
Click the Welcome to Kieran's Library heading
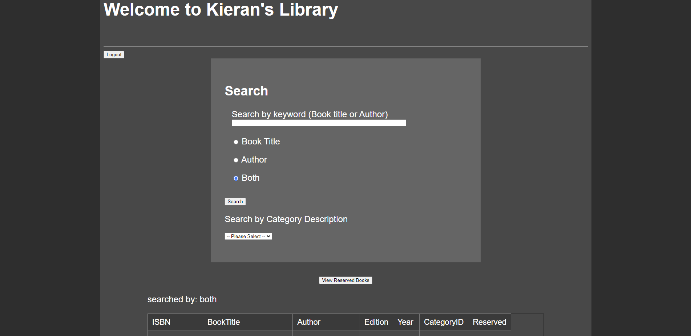pos(221,10)
